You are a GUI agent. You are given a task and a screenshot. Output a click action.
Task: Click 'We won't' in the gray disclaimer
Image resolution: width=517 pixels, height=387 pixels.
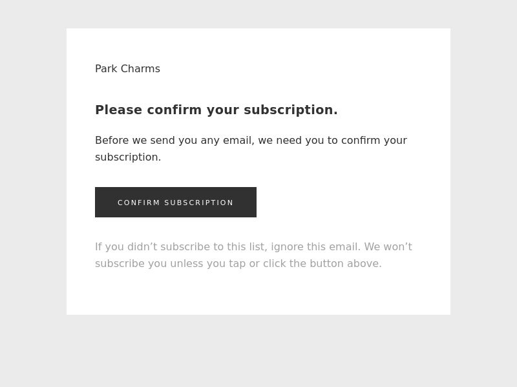pos(388,247)
